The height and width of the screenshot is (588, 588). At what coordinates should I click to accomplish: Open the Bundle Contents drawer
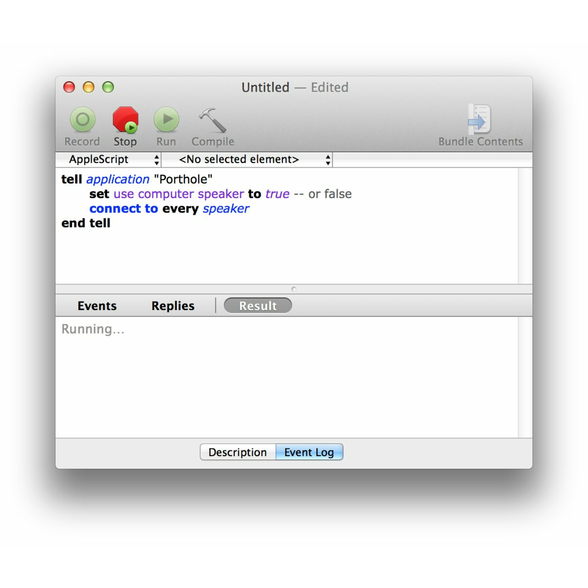pos(480,120)
